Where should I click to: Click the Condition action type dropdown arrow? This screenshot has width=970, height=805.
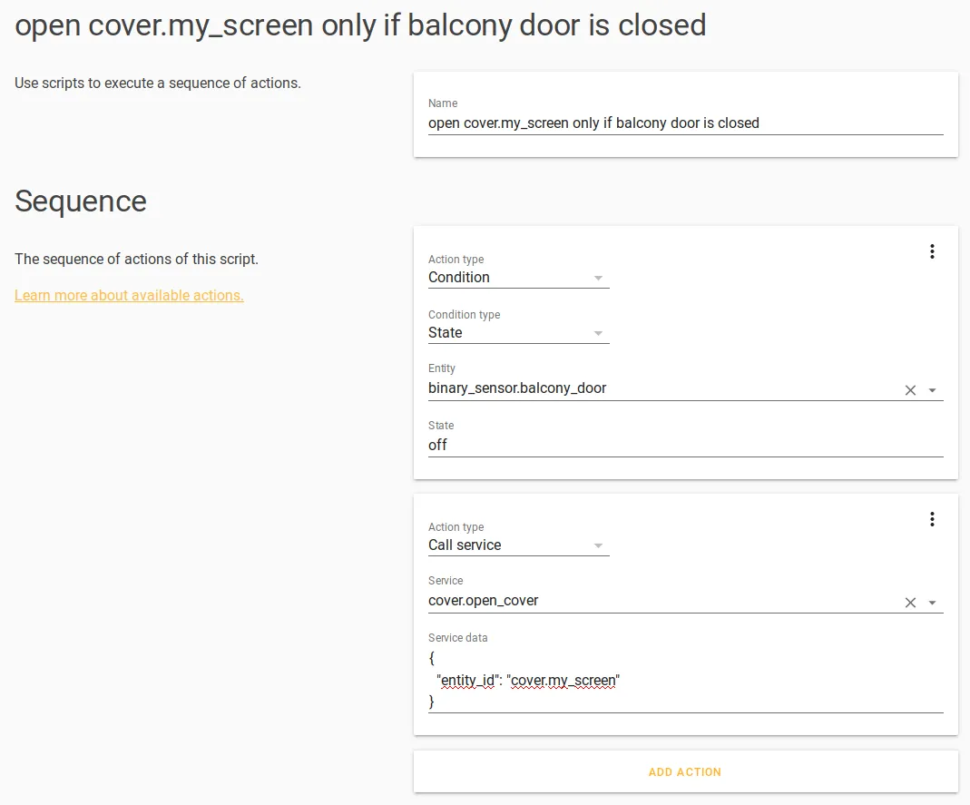598,278
